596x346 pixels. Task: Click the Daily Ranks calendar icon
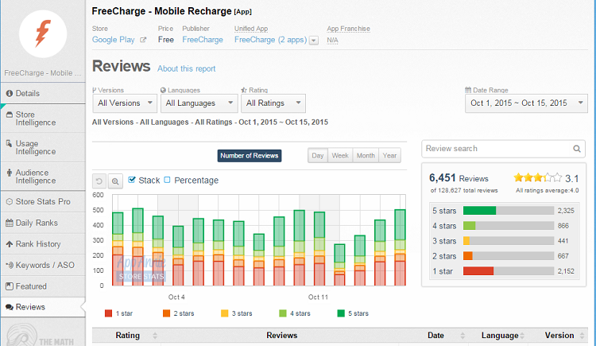click(10, 224)
